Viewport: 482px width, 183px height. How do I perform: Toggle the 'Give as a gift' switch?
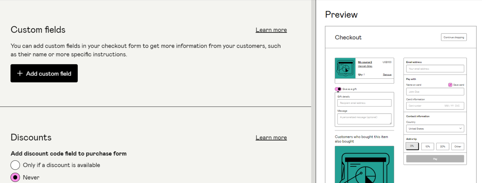point(338,89)
